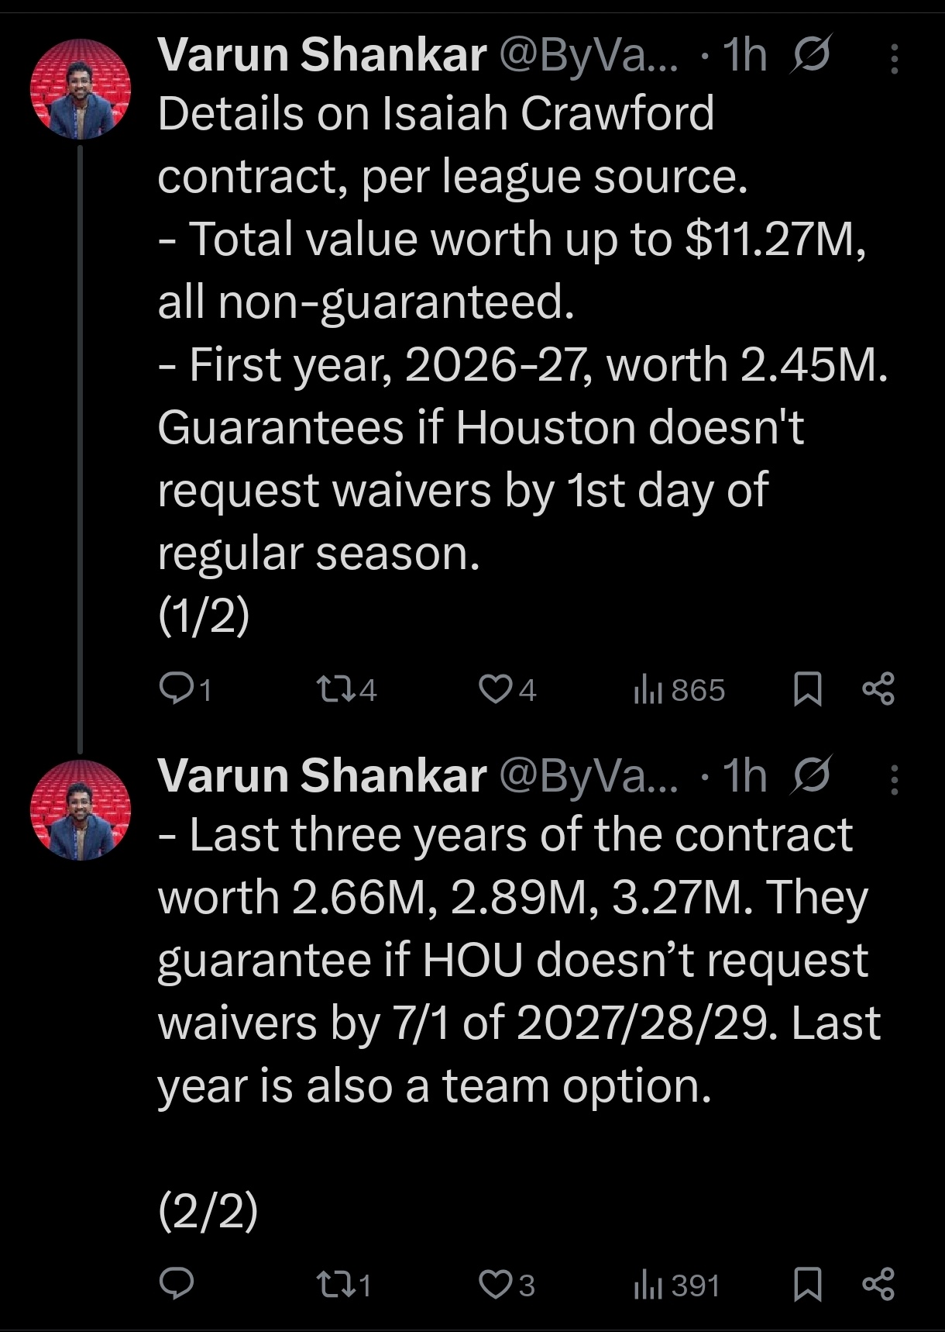Open the @ByVa... handle on the second tweet
945x1332 pixels.
(x=589, y=776)
